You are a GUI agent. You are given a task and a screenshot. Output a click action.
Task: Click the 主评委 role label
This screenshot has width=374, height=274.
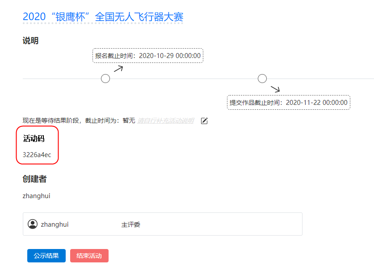tap(131, 224)
